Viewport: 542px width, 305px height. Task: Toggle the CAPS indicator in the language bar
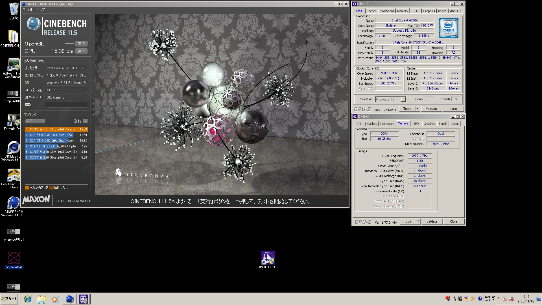488,297
